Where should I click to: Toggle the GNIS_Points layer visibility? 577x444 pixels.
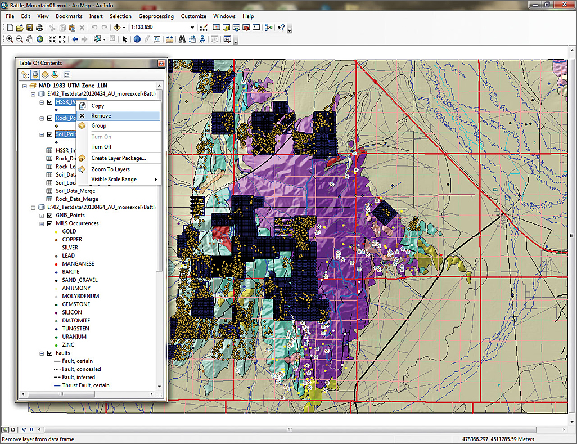click(x=50, y=215)
